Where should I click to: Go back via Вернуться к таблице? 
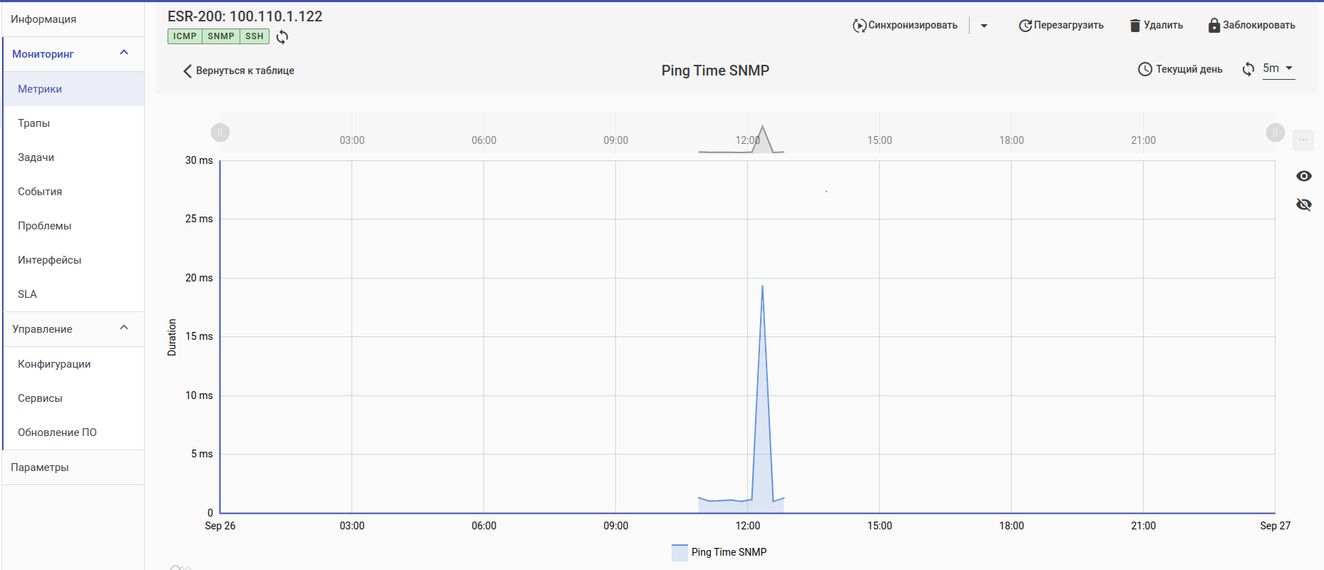(239, 71)
